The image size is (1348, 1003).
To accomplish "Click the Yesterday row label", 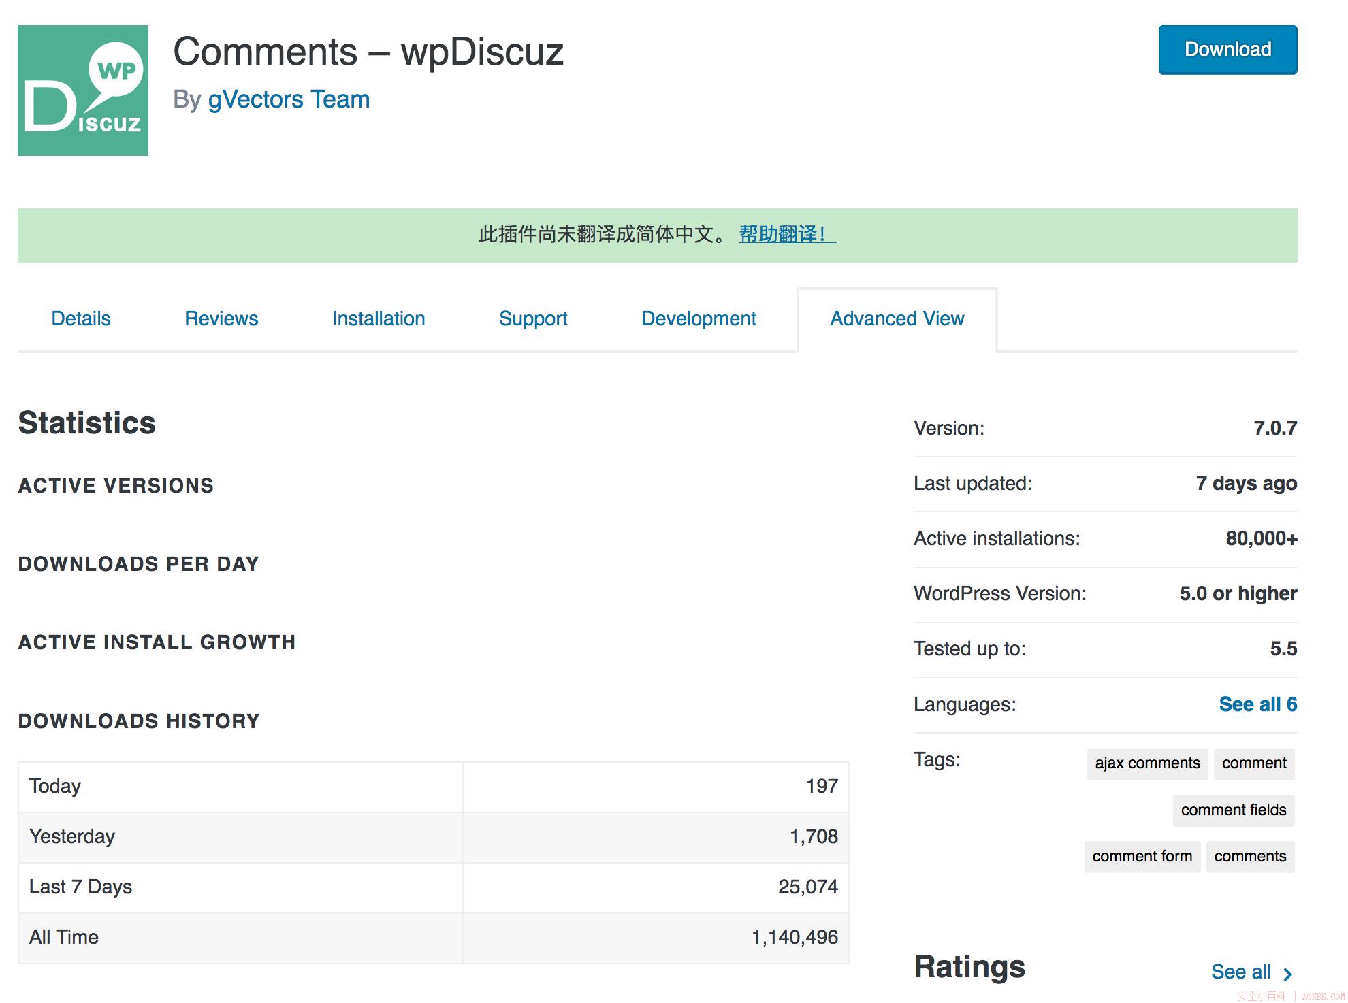I will coord(72,837).
